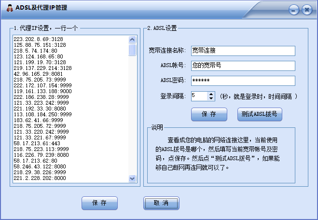Select the ADSL密码 password field
Viewport: 318px width, 220px height.
point(242,81)
